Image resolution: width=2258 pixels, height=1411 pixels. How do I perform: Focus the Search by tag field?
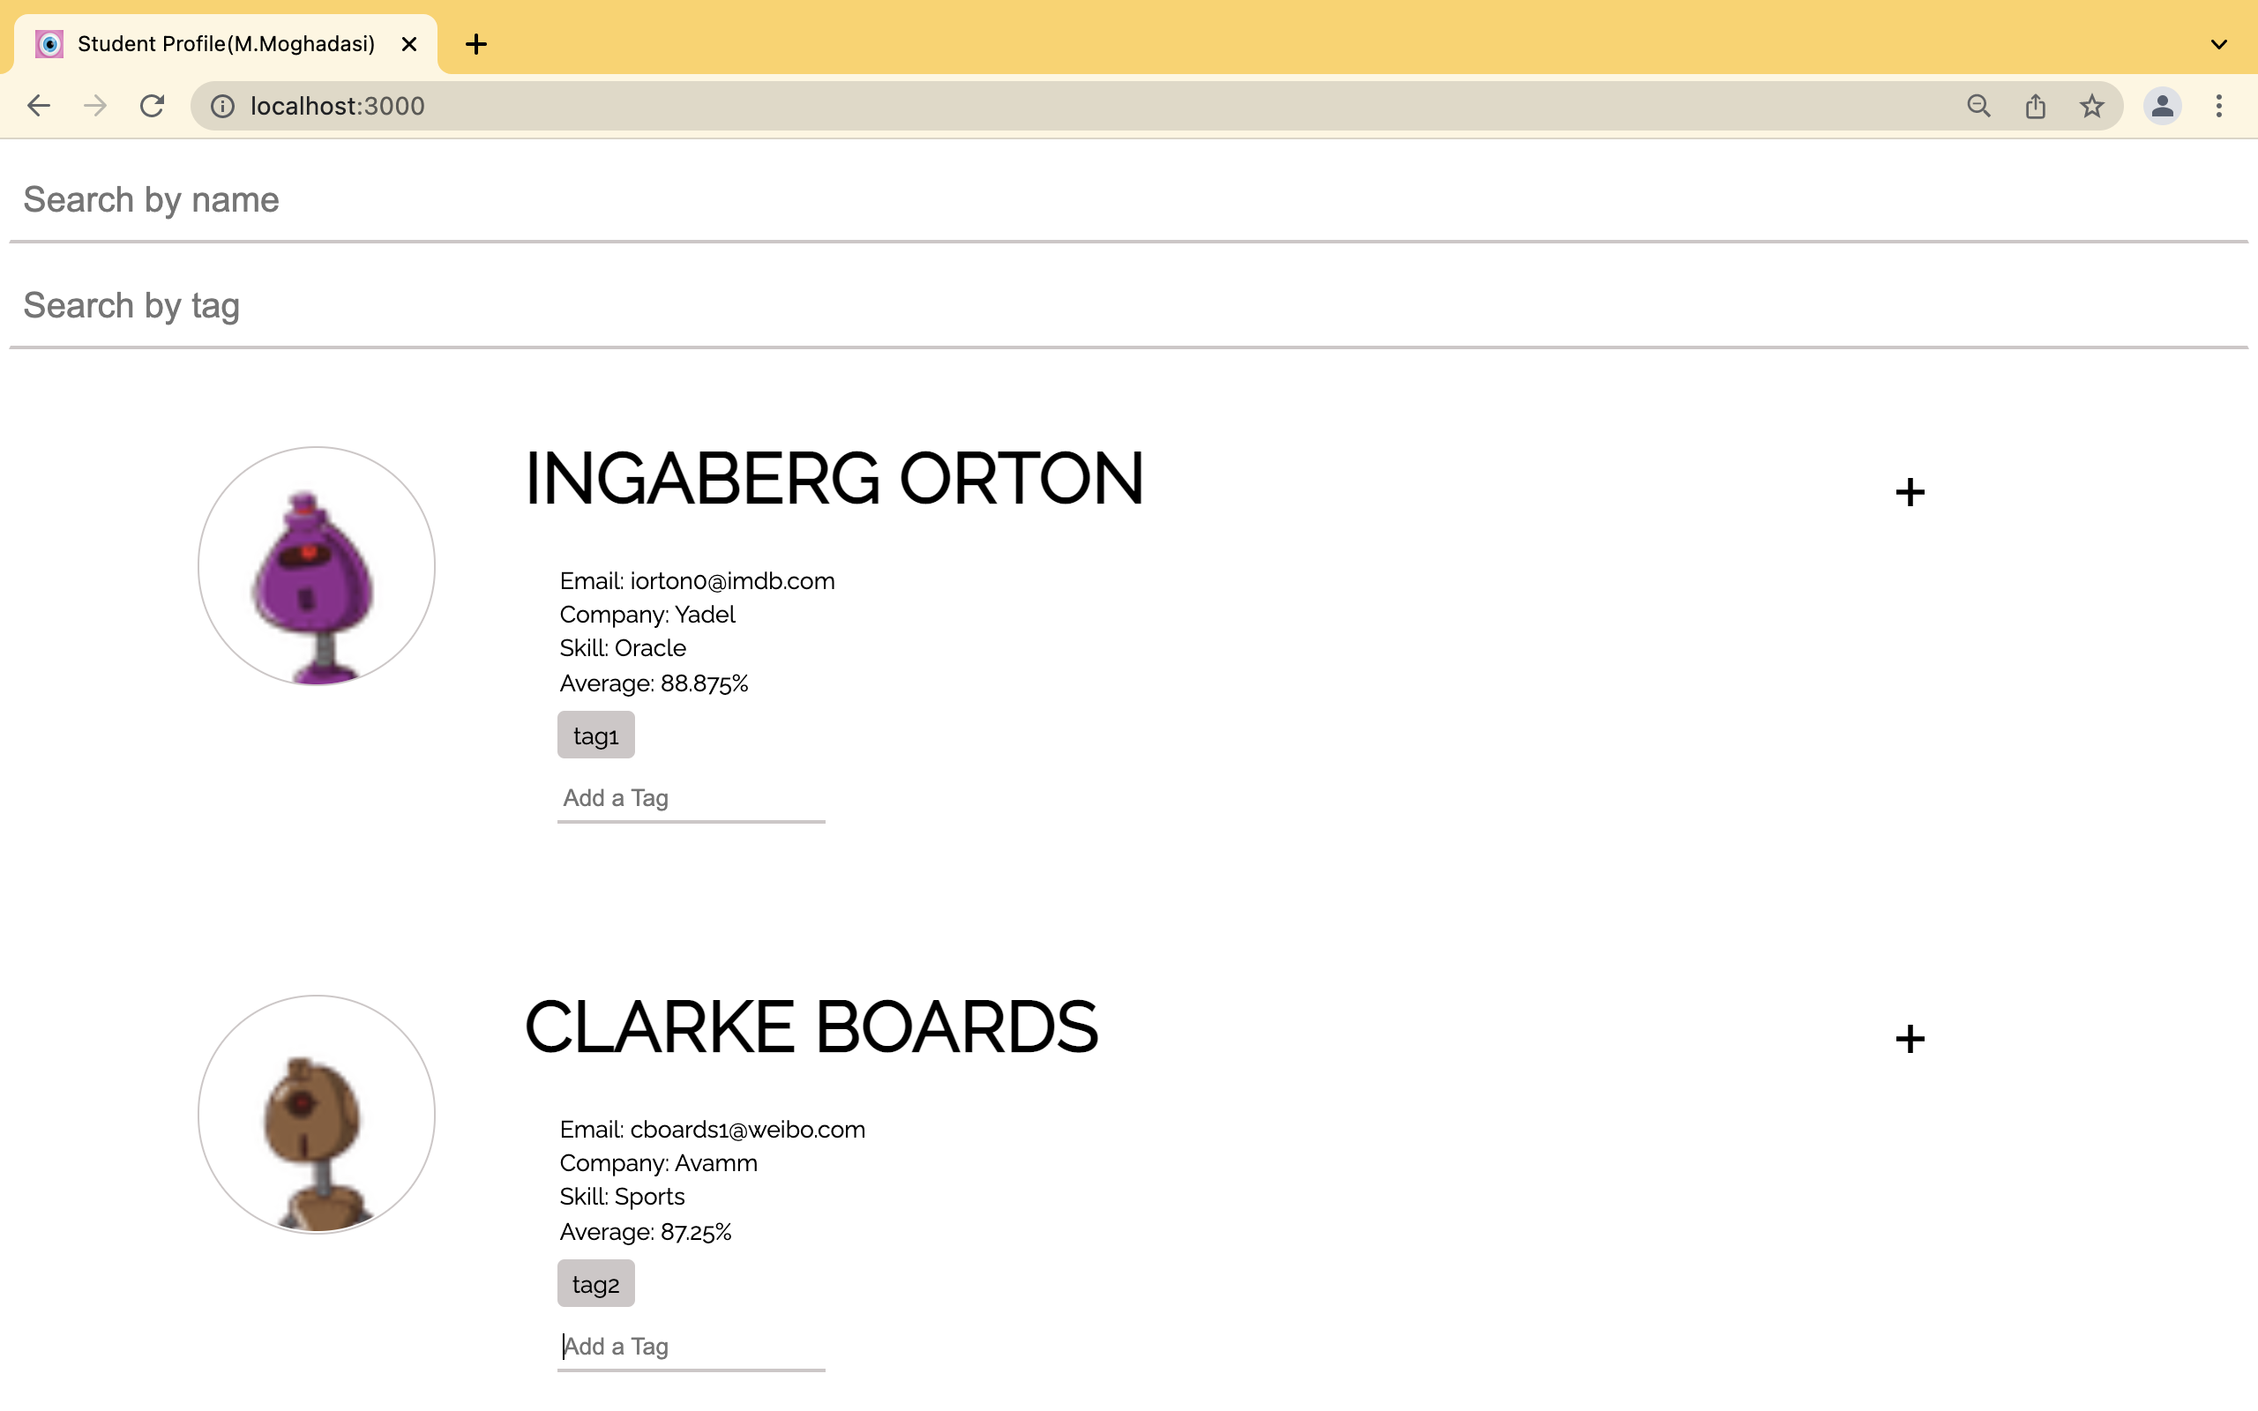[1128, 306]
